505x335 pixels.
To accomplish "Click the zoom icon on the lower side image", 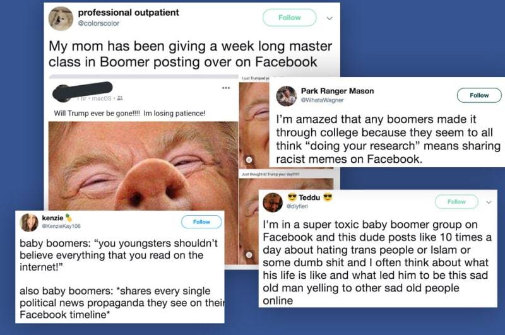I will (x=249, y=255).
